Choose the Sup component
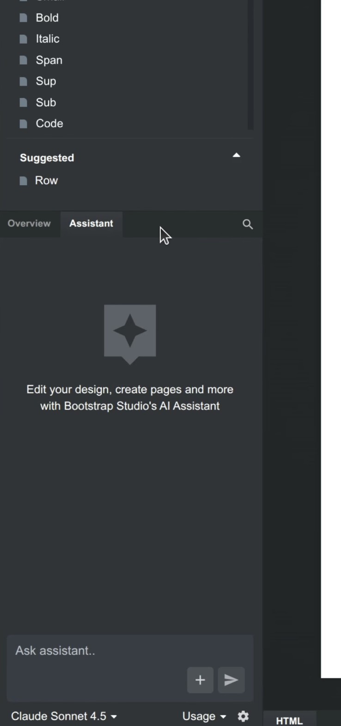The height and width of the screenshot is (726, 341). 46,81
